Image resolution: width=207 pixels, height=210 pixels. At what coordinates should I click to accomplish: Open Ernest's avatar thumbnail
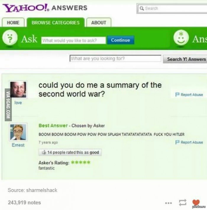click(x=18, y=132)
